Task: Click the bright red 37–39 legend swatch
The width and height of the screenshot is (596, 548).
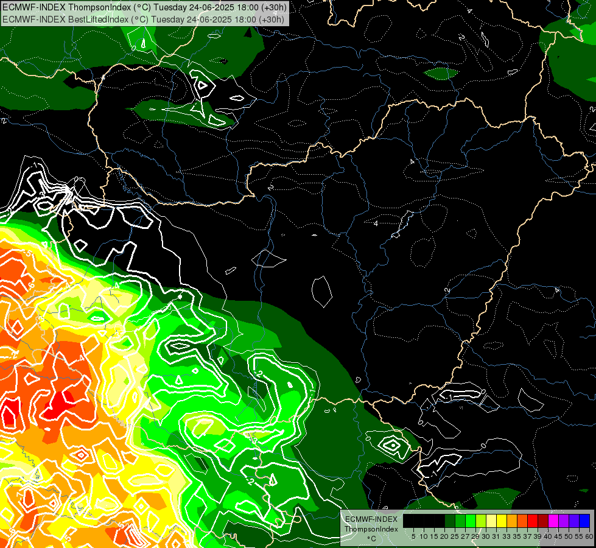Action: (x=533, y=521)
